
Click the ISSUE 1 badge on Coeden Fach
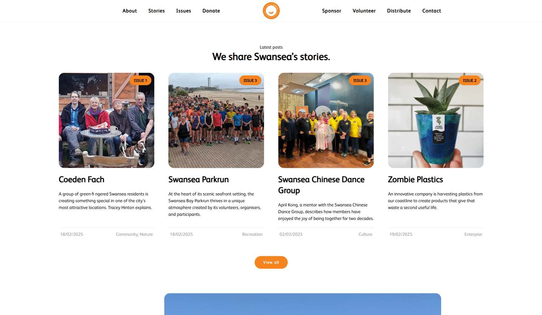pos(141,80)
